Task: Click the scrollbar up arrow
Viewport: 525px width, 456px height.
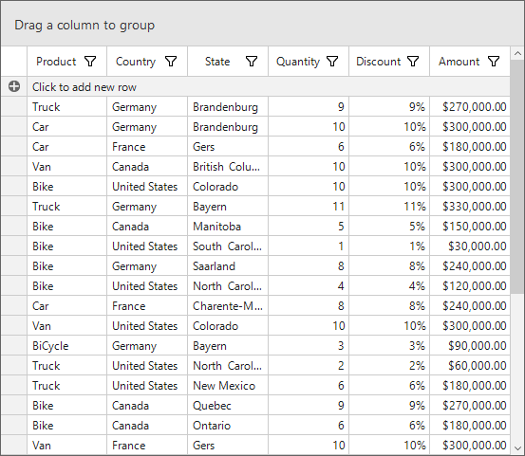Action: [x=517, y=53]
